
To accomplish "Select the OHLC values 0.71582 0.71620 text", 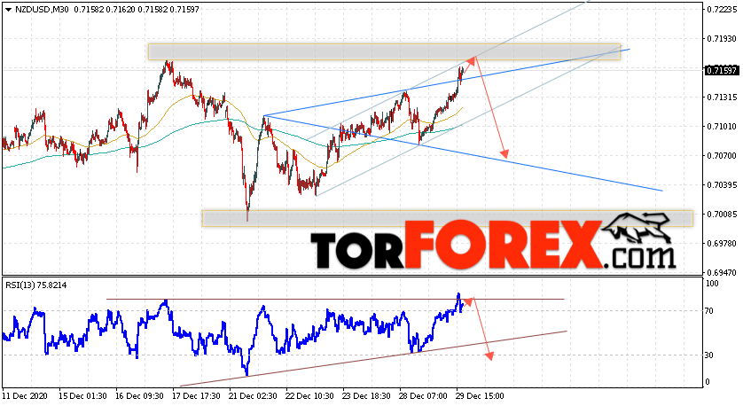I will (x=104, y=10).
